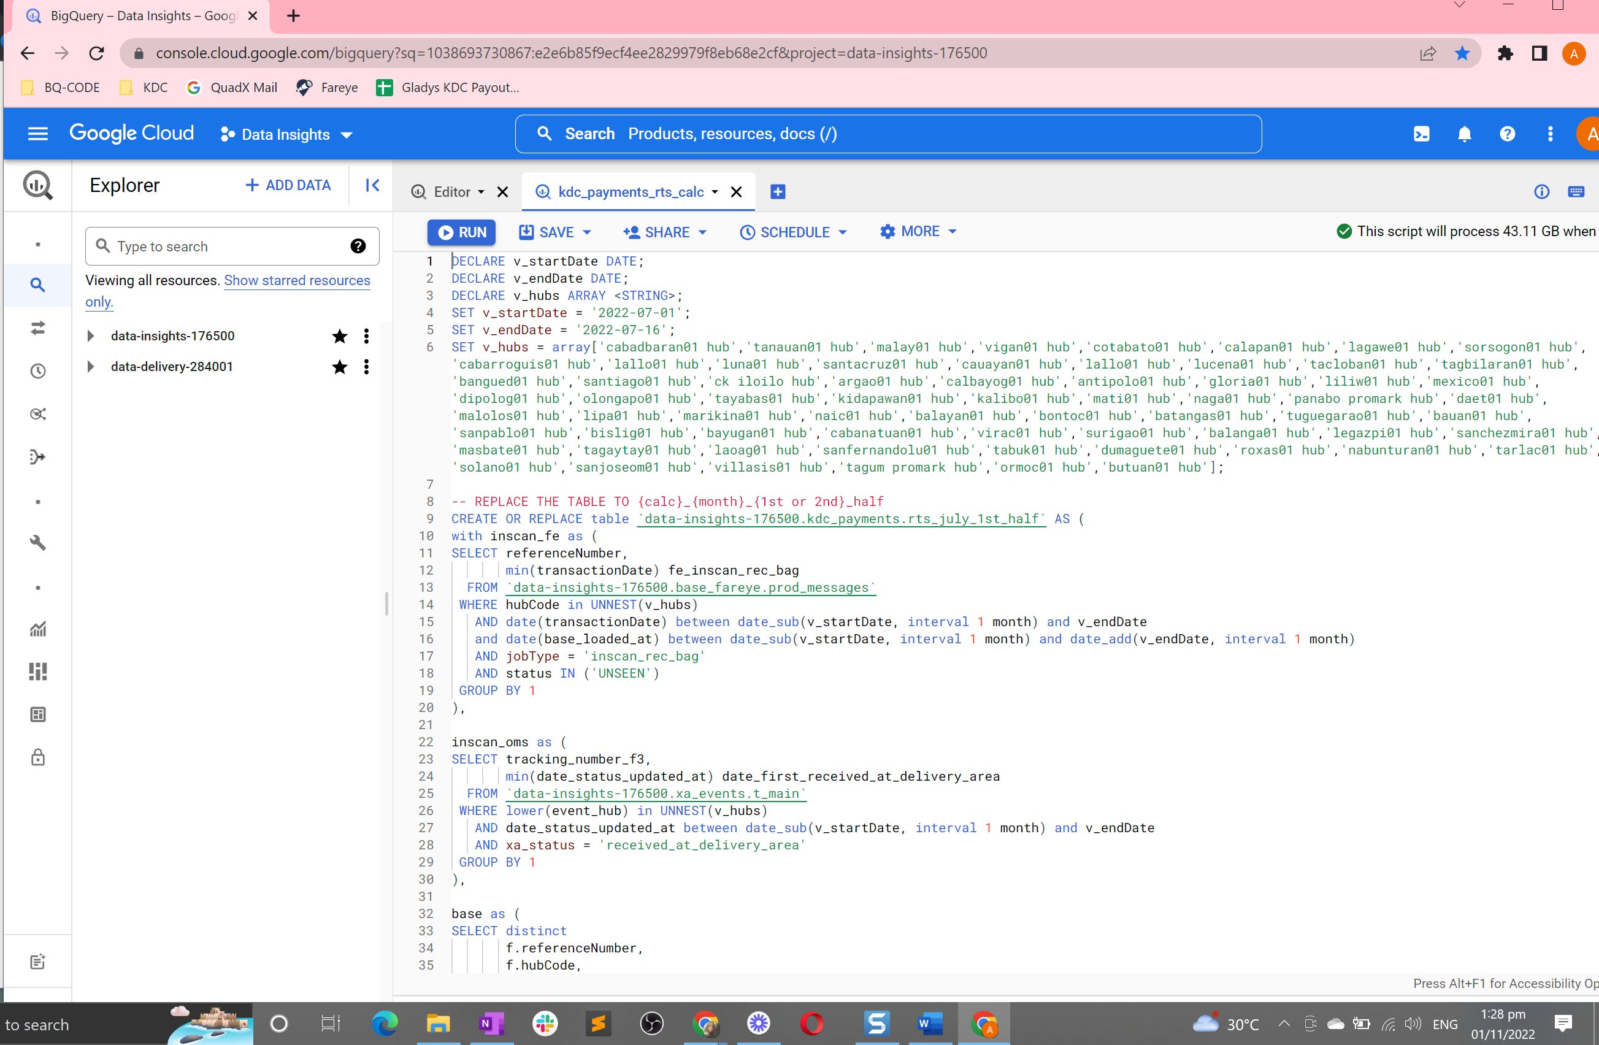The width and height of the screenshot is (1599, 1045).
Task: Open the query info icon
Action: point(1541,192)
